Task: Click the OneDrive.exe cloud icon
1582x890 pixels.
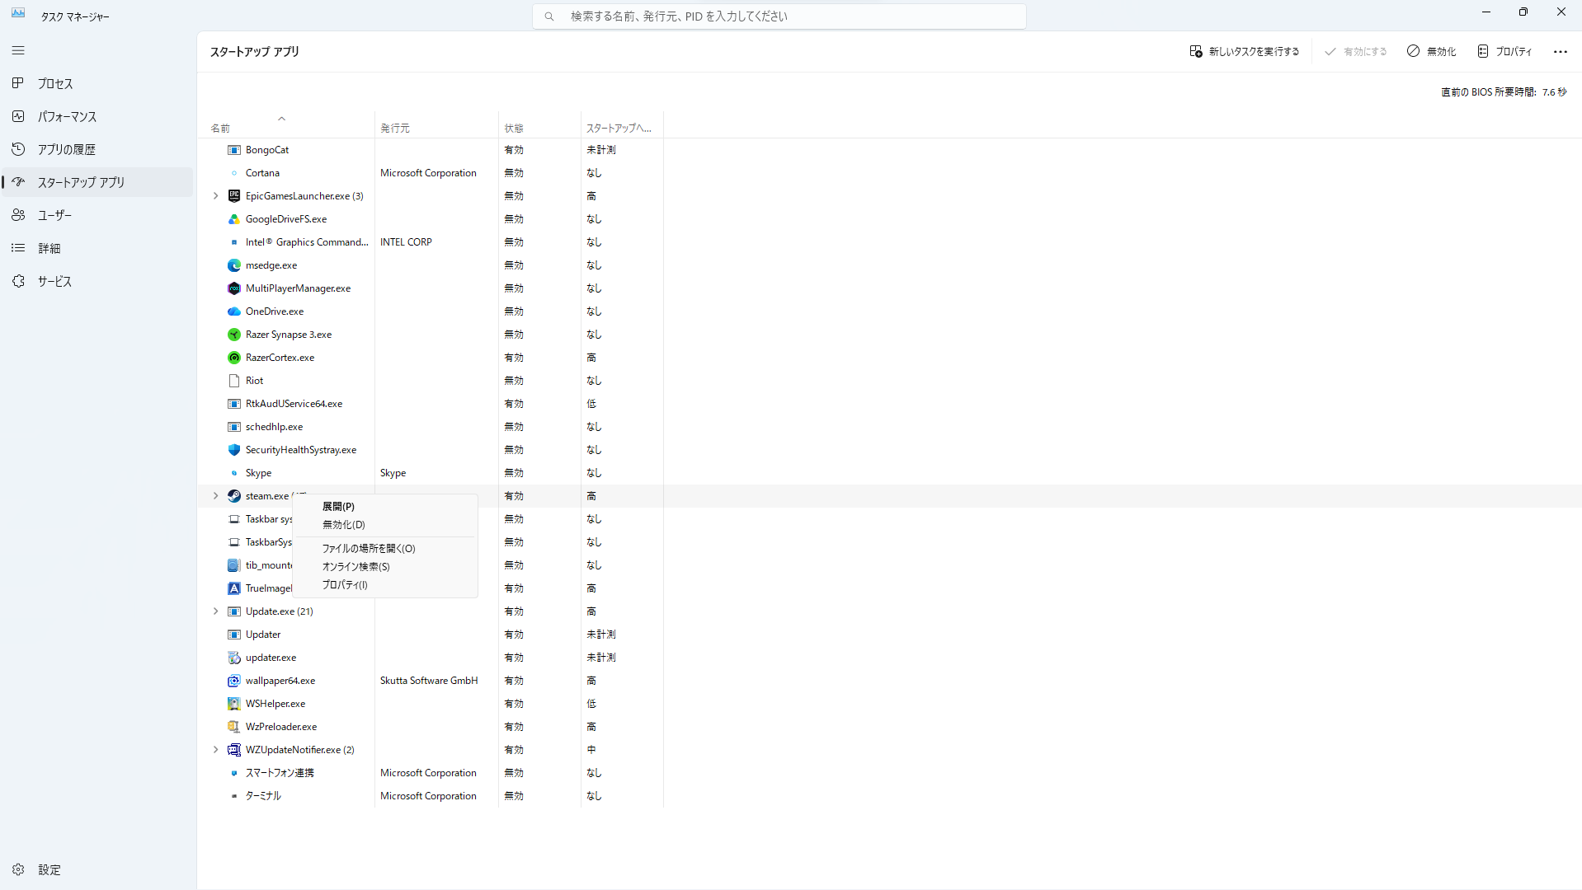Action: [x=234, y=311]
